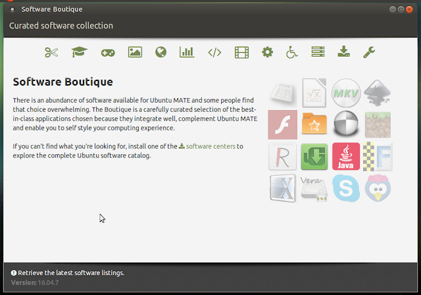Click the green download arrow app icon

[x=314, y=156]
